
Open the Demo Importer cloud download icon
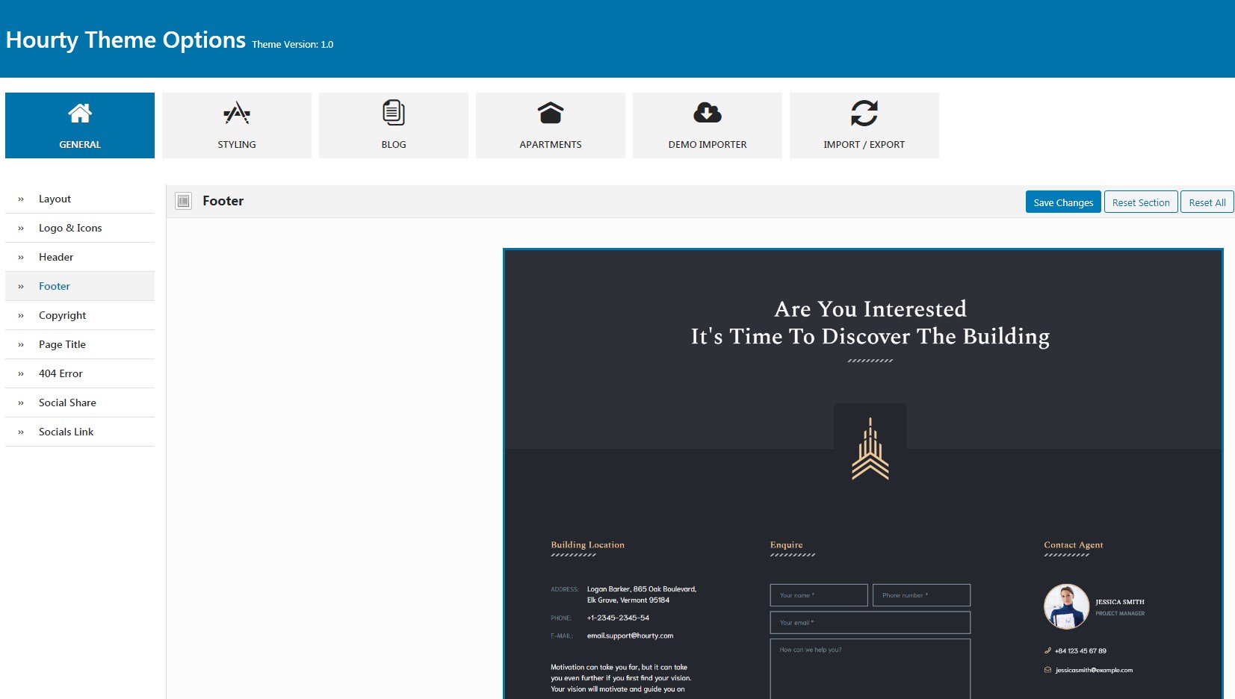[708, 113]
